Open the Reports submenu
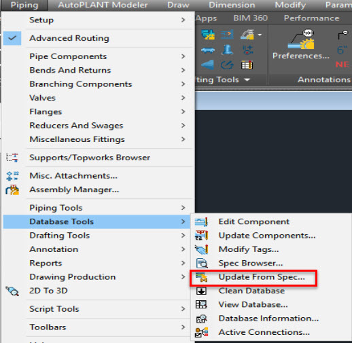This screenshot has height=343, width=352. point(46,264)
